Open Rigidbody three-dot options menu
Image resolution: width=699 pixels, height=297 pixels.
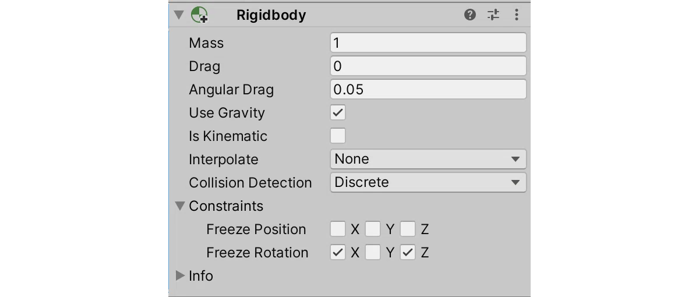point(516,15)
